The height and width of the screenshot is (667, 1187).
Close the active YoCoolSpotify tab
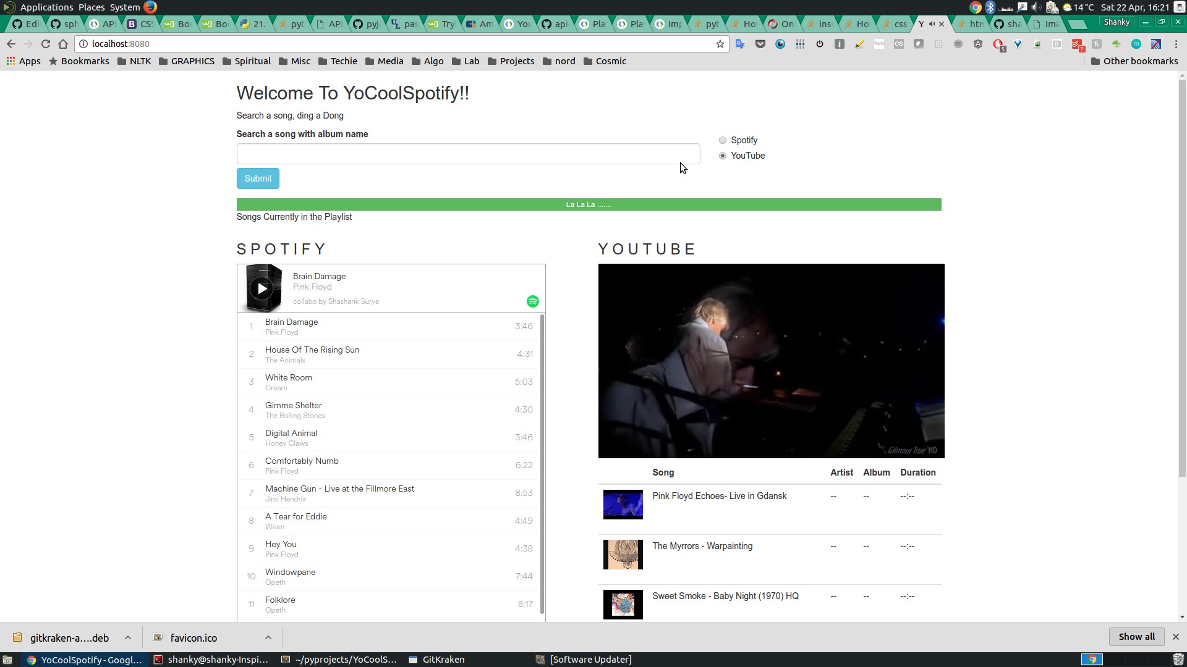(x=942, y=24)
